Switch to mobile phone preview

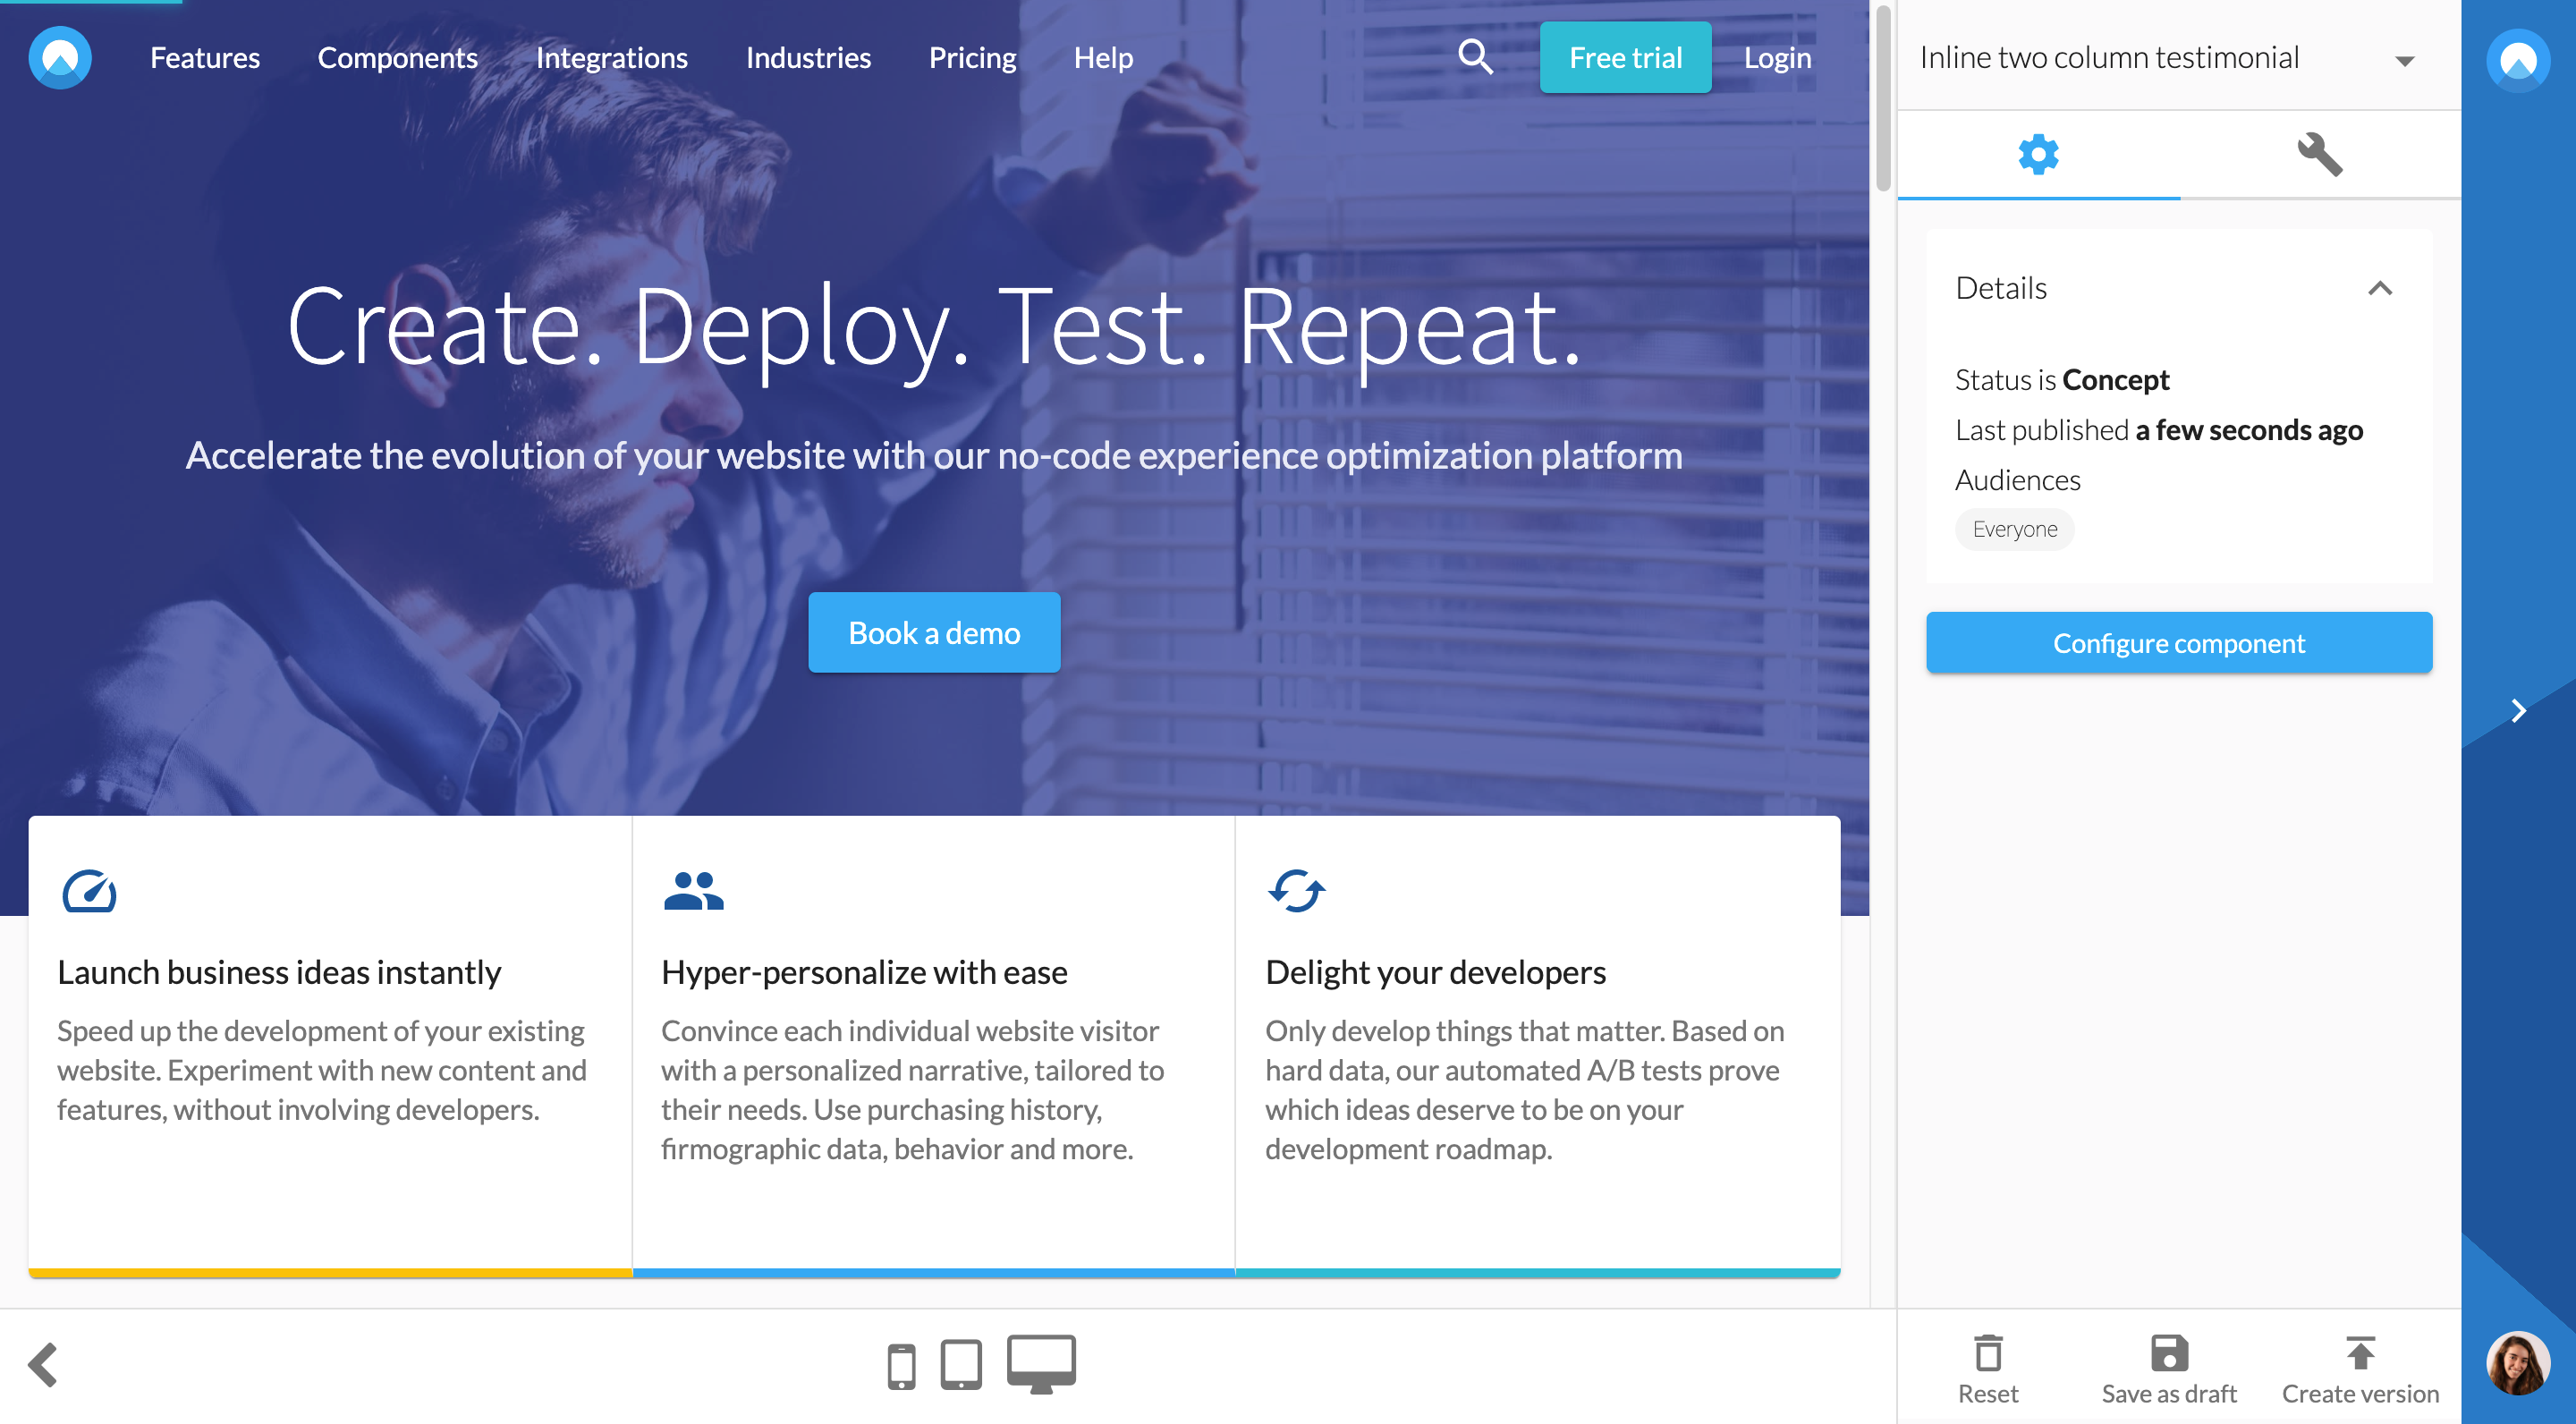901,1366
